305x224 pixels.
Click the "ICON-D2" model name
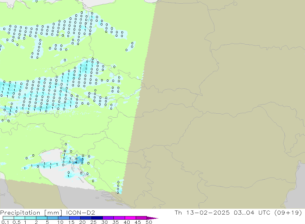81,212
